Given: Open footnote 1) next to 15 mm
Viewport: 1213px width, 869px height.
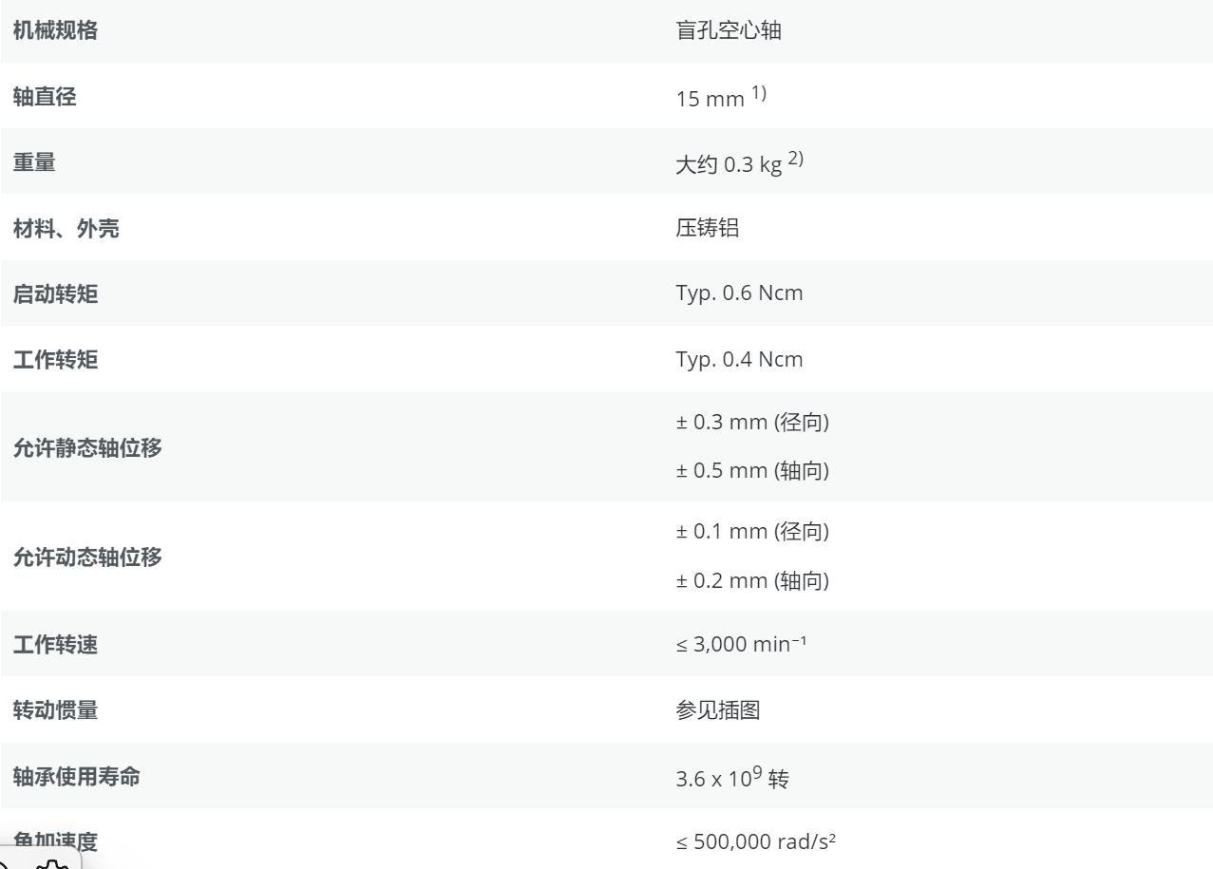Looking at the screenshot, I should (758, 93).
